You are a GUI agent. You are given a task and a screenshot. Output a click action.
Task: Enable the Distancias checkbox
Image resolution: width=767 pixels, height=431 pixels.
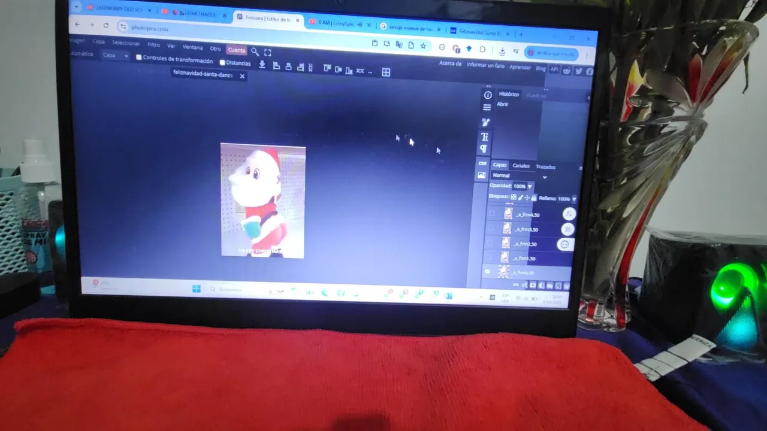tap(222, 62)
